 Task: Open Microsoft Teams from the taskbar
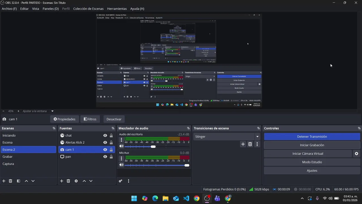(217, 198)
